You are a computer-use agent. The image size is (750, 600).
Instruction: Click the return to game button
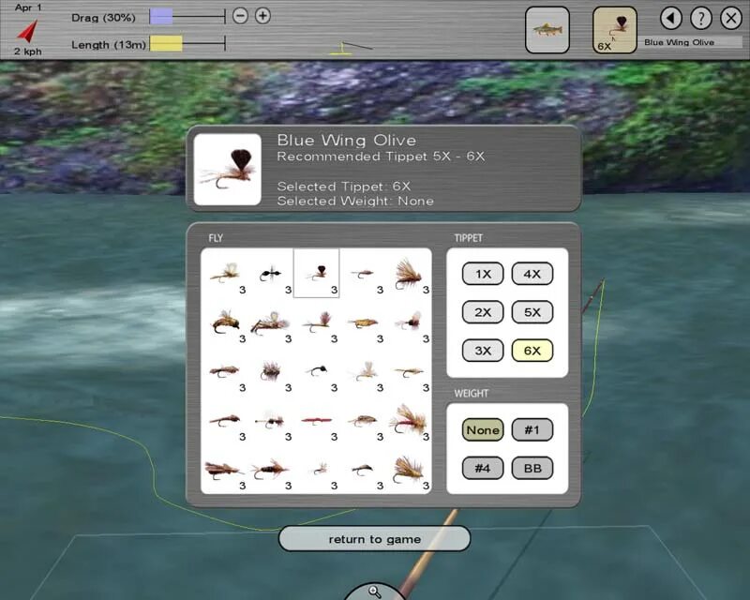coord(374,538)
